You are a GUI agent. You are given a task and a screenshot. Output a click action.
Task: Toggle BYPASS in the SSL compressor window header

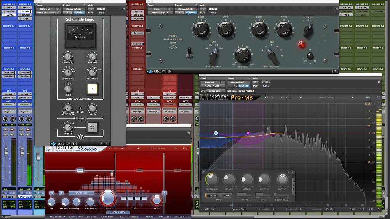pyautogui.click(x=101, y=9)
